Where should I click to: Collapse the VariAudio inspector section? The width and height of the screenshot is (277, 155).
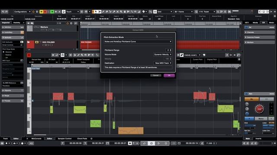click(13, 37)
